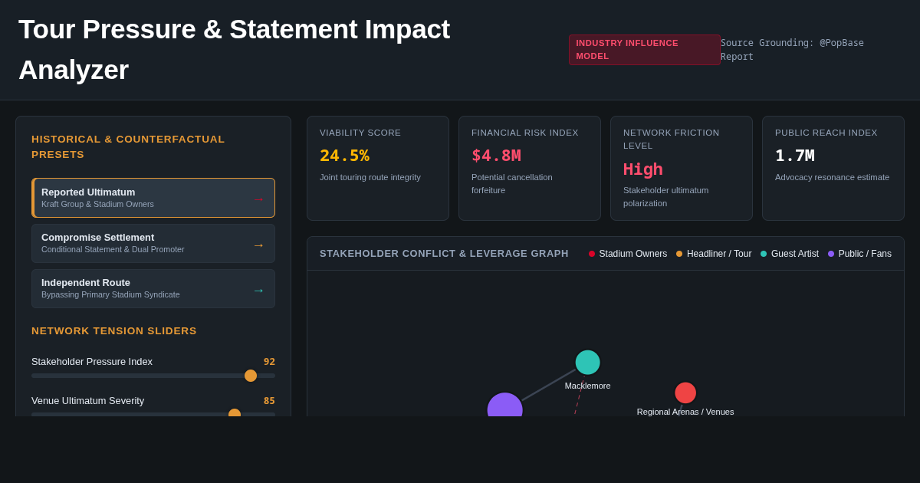This screenshot has width=920, height=483.
Task: Click 'Advocacy resonance estimate' description
Action: point(832,177)
